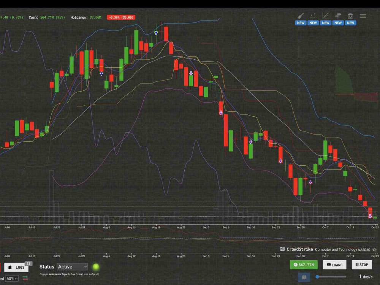Click the STOP button
This screenshot has width=380, height=285.
pos(362,264)
